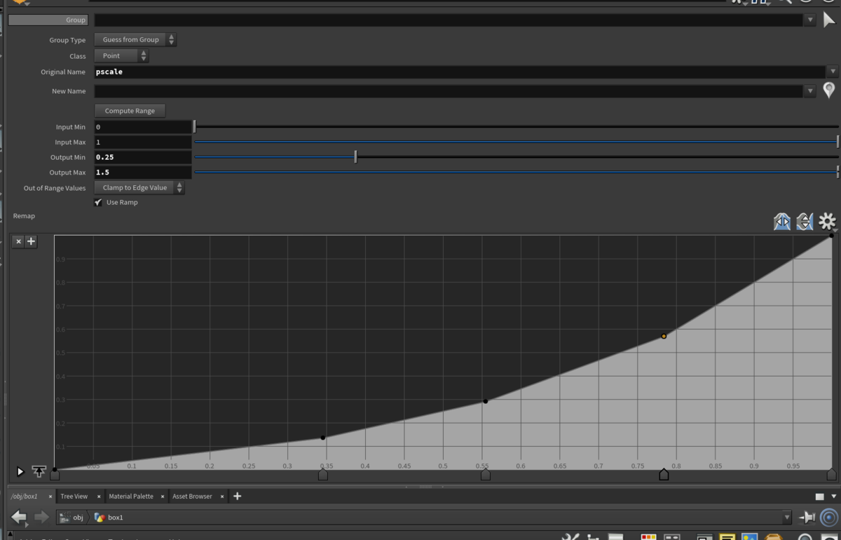
Task: Switch to the /obj/box1 tab
Action: coord(25,497)
